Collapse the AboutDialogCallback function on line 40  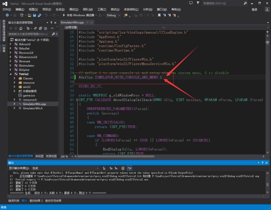[77, 100]
